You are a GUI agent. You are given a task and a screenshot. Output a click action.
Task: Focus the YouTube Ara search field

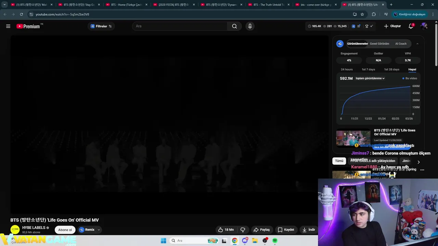(180, 26)
